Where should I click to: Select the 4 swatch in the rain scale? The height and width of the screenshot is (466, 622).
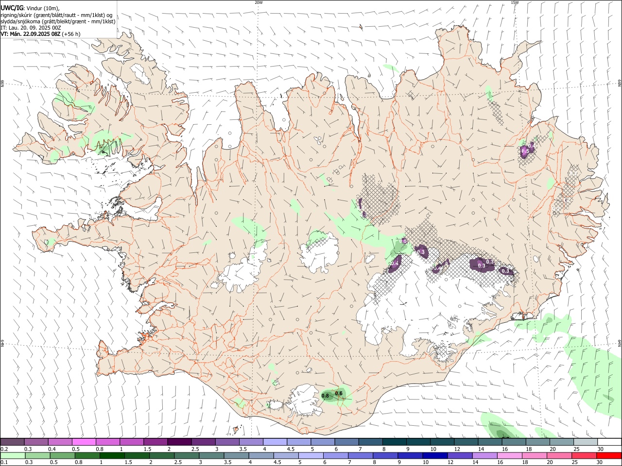pyautogui.click(x=261, y=455)
